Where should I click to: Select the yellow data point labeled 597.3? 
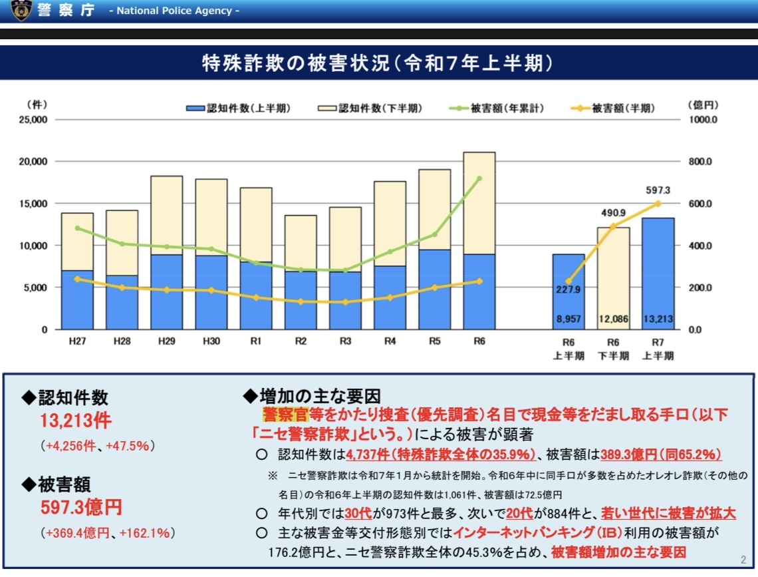[658, 204]
